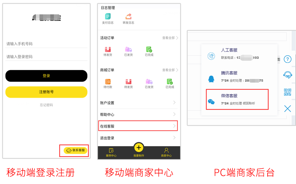Click the yellow 注册账号 button
The image size is (296, 184).
coord(46,92)
